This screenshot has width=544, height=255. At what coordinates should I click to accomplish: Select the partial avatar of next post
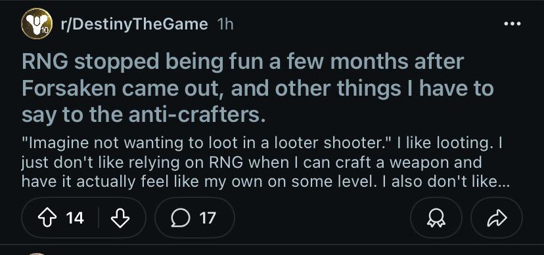coord(37,254)
